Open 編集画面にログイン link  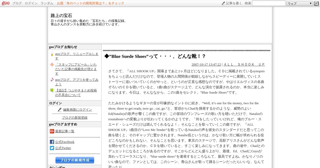78,110
